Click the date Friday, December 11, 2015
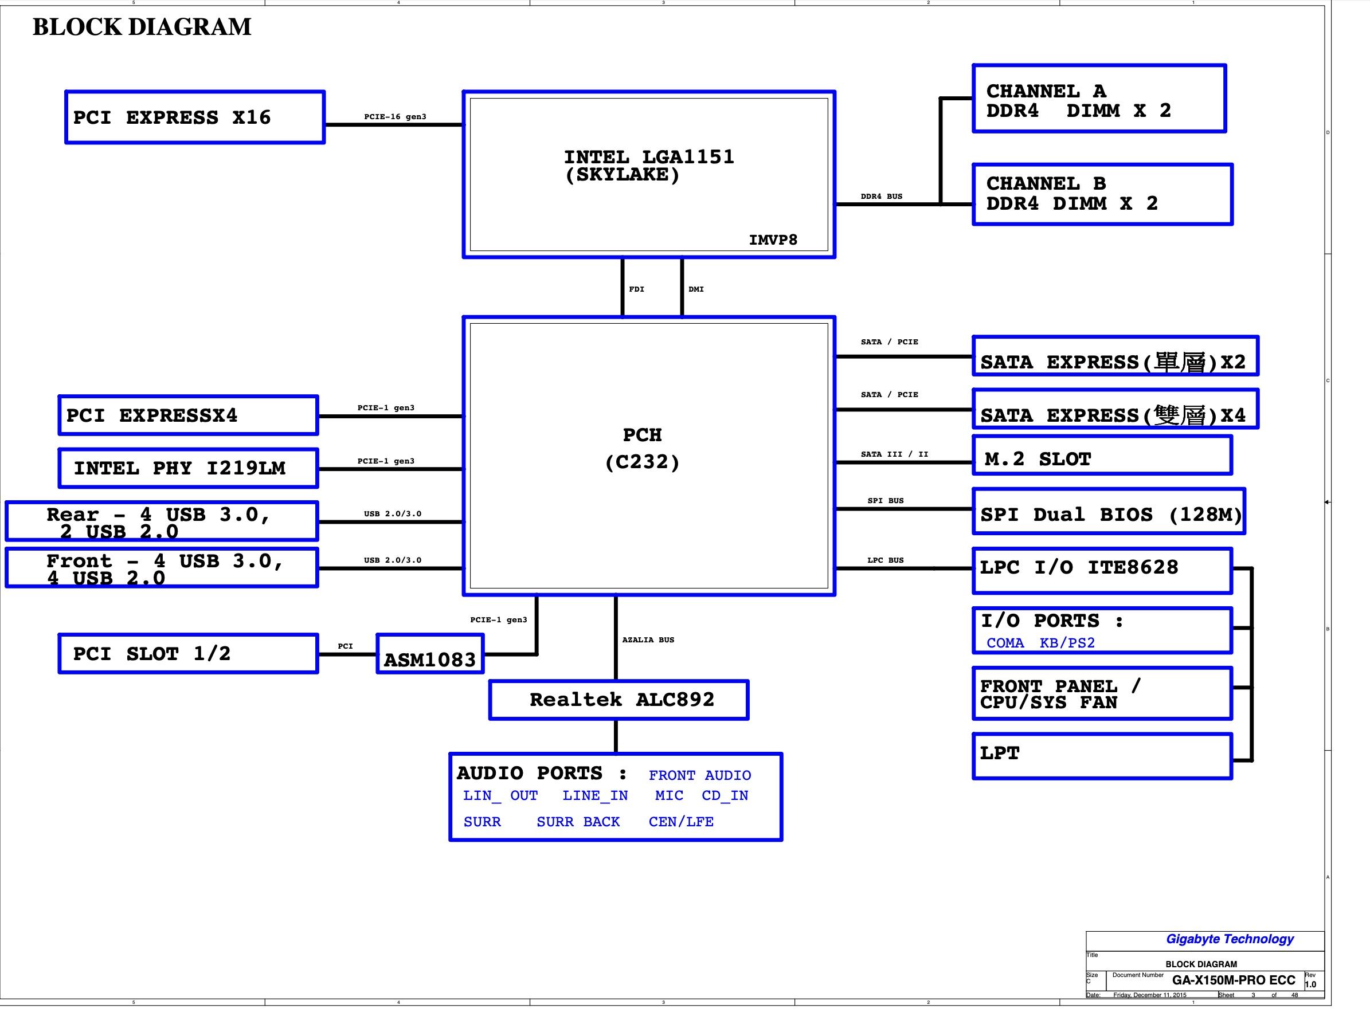Viewport: 1370px width, 1028px height. [1150, 995]
